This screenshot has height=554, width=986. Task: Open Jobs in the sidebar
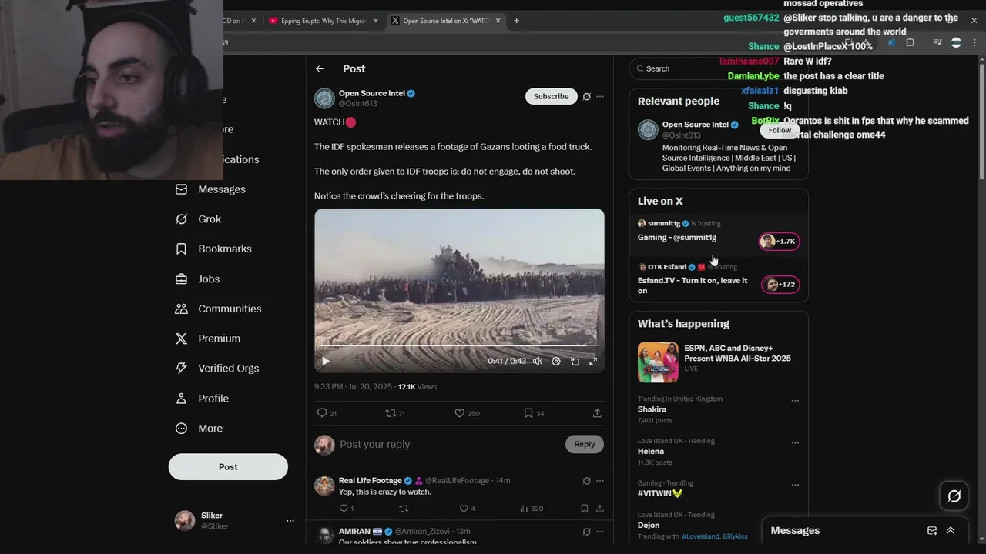point(197,279)
